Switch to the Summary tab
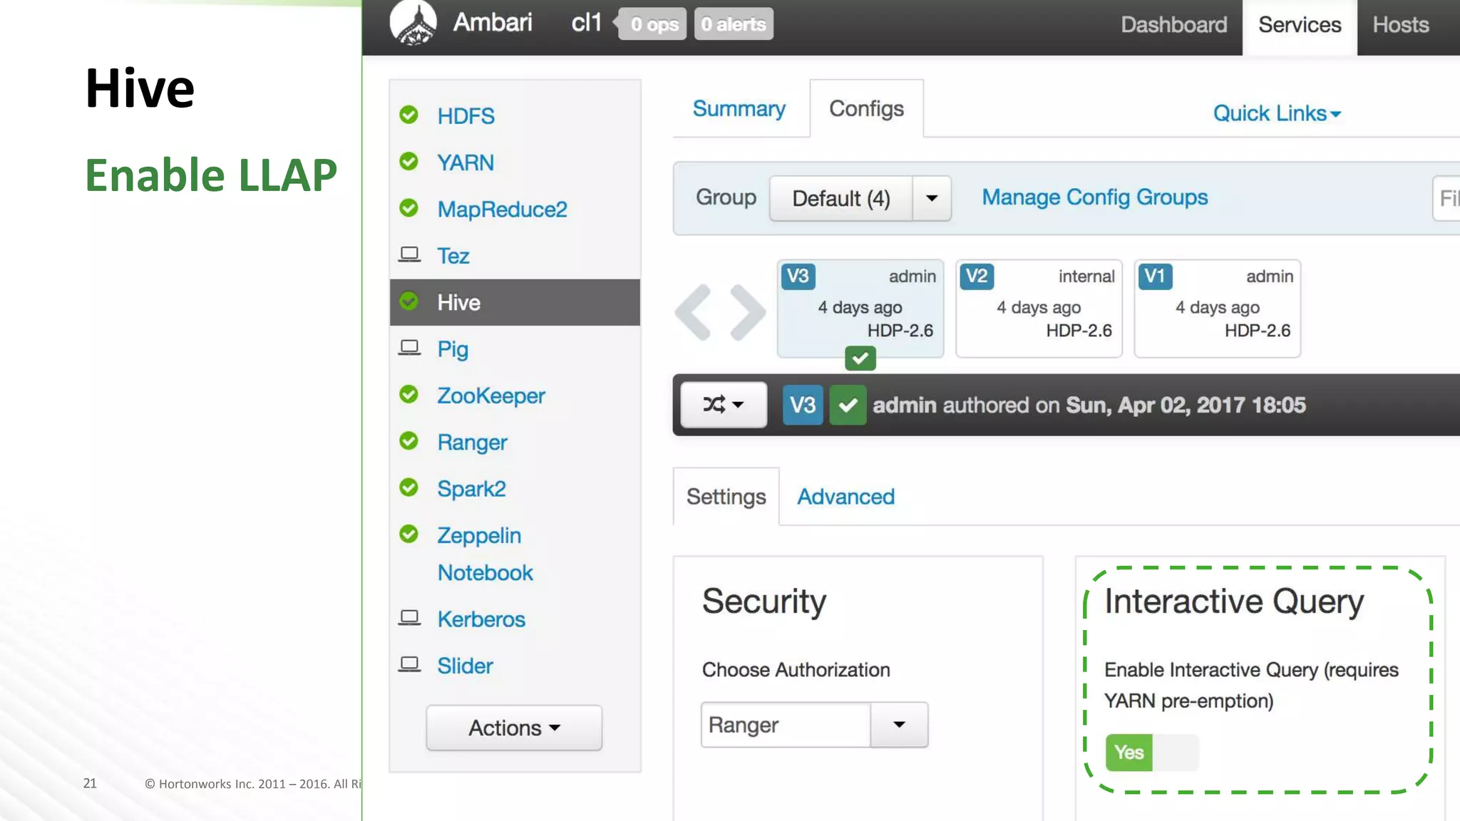1460x821 pixels. pyautogui.click(x=739, y=108)
